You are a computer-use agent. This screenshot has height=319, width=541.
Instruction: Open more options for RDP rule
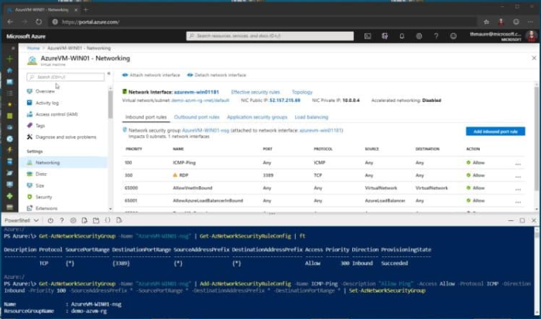click(x=518, y=176)
